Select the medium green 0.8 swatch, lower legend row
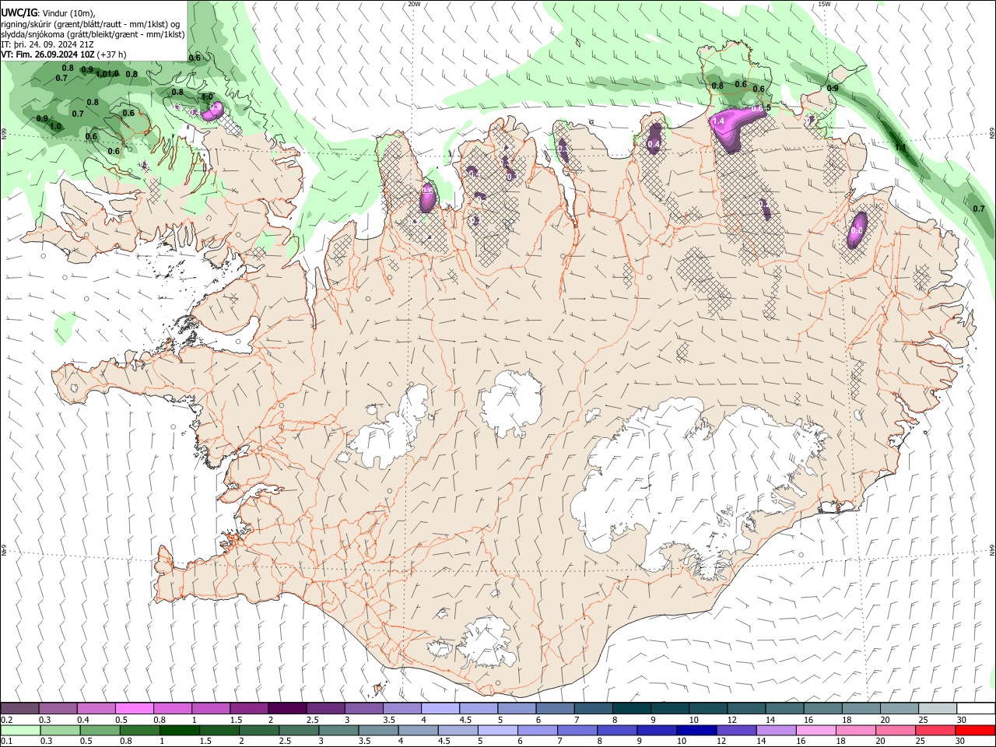This screenshot has height=747, width=996. point(139,730)
